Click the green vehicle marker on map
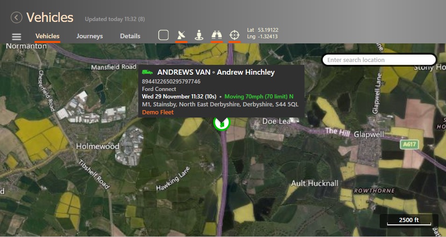This screenshot has height=237, width=446. point(221,123)
